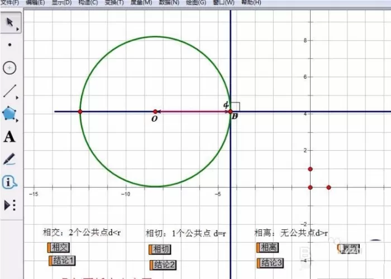Select the Information tool
This screenshot has width=391, height=279.
point(9,182)
